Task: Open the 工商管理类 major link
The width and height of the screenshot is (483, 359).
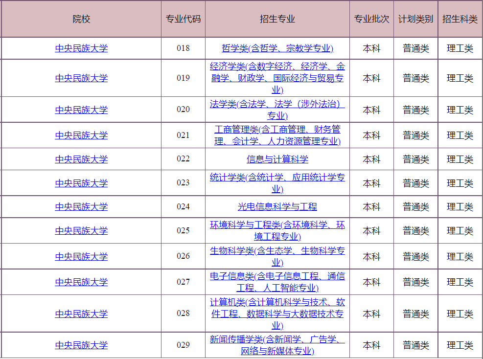Action: coord(277,135)
